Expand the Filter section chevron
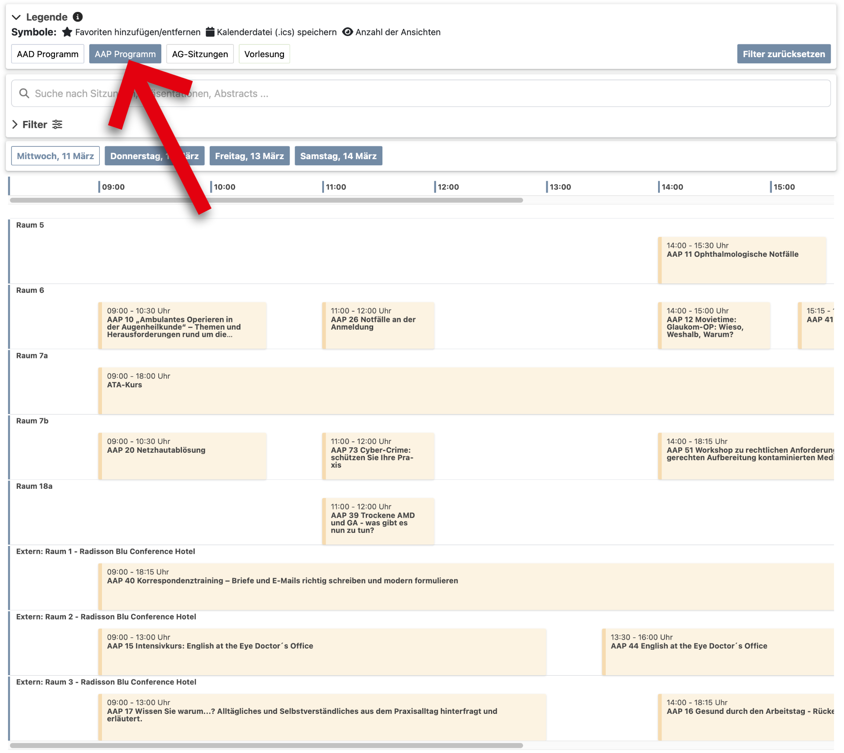Viewport: 844px width, 753px height. (15, 125)
